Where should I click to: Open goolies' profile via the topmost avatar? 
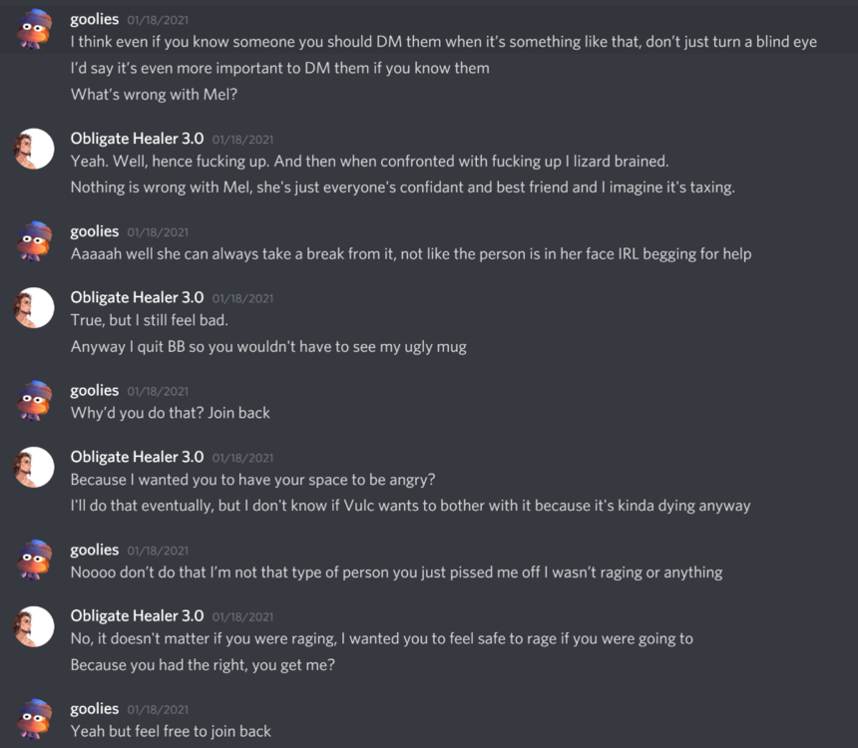coord(34,28)
